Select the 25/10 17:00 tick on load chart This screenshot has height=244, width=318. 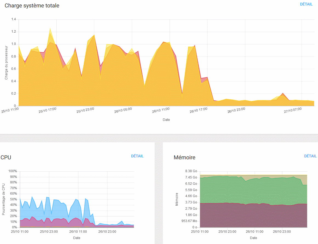pos(47,110)
